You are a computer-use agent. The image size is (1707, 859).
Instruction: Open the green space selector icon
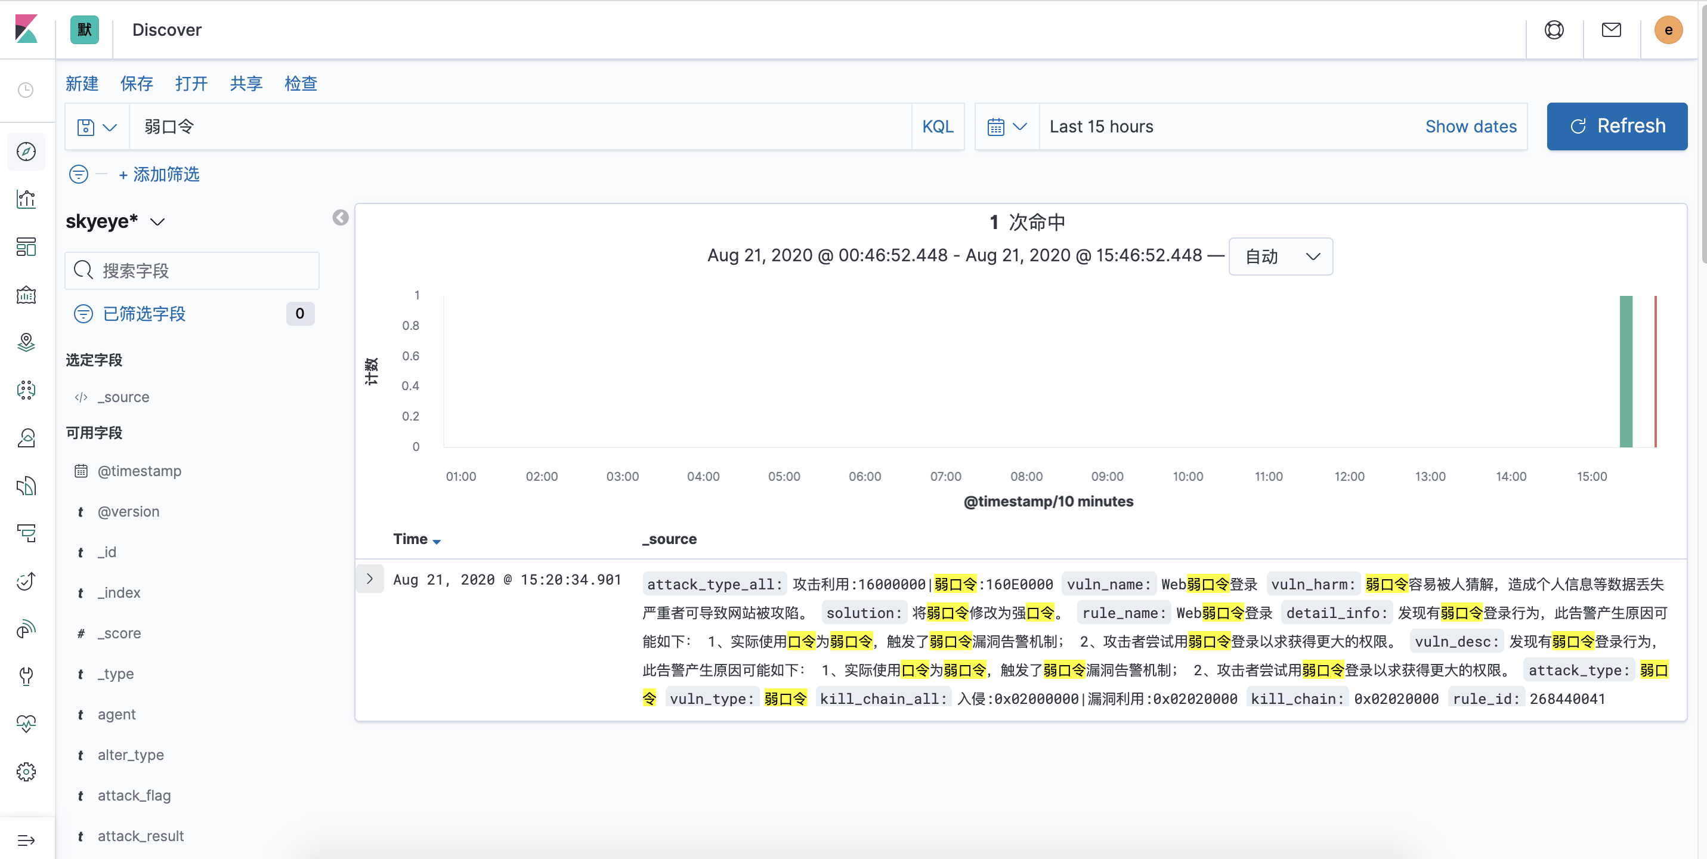coord(84,30)
